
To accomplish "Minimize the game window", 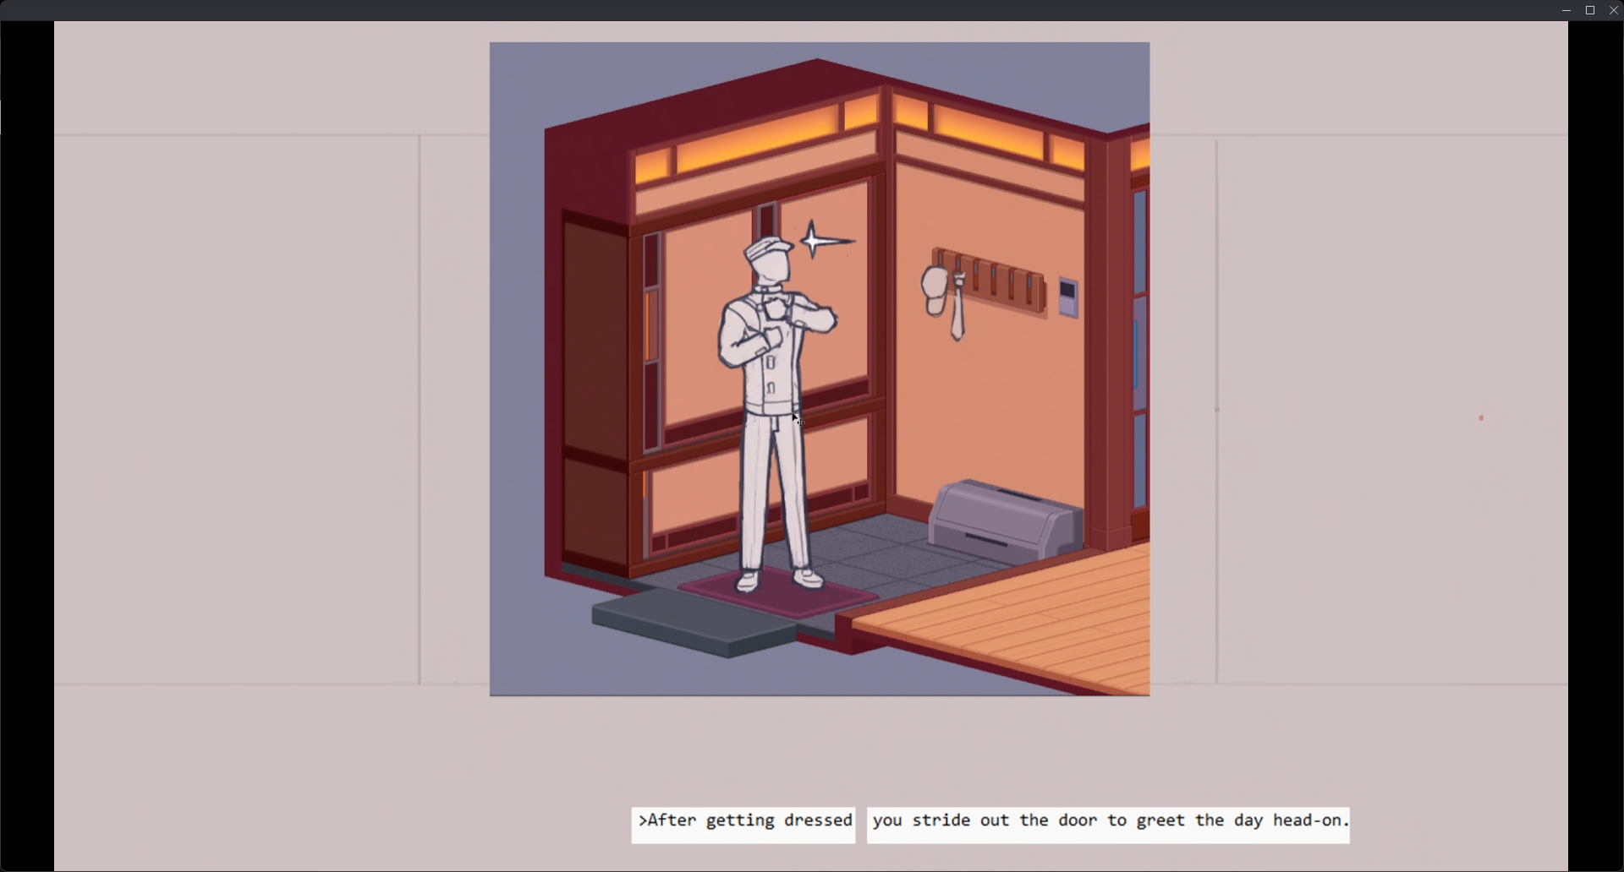I will pyautogui.click(x=1566, y=10).
